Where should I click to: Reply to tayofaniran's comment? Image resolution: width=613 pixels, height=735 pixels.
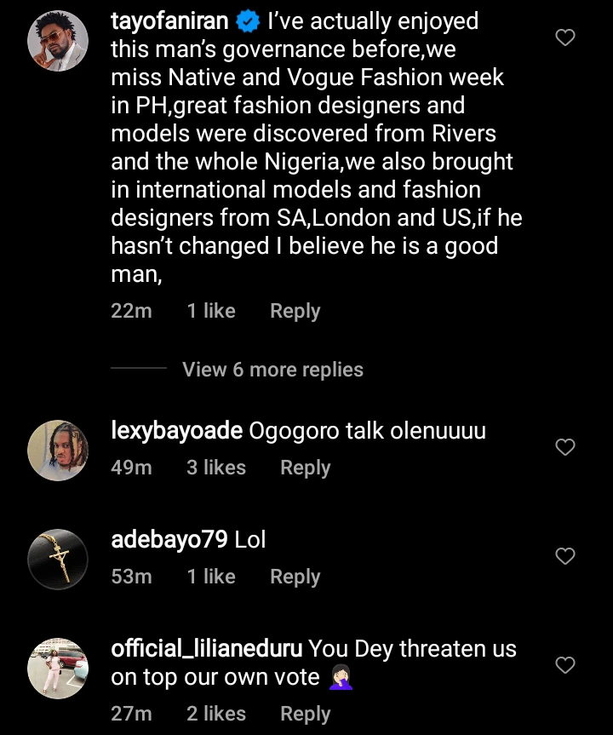295,312
